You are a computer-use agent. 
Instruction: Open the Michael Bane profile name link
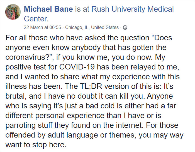pos(48,9)
